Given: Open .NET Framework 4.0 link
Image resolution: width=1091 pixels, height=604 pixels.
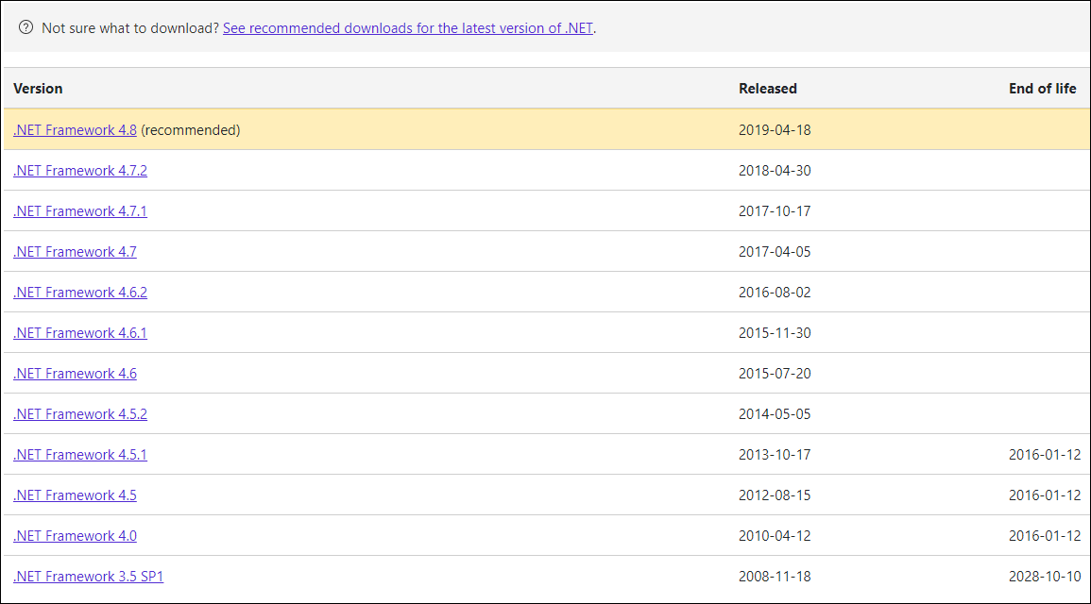Looking at the screenshot, I should 76,536.
